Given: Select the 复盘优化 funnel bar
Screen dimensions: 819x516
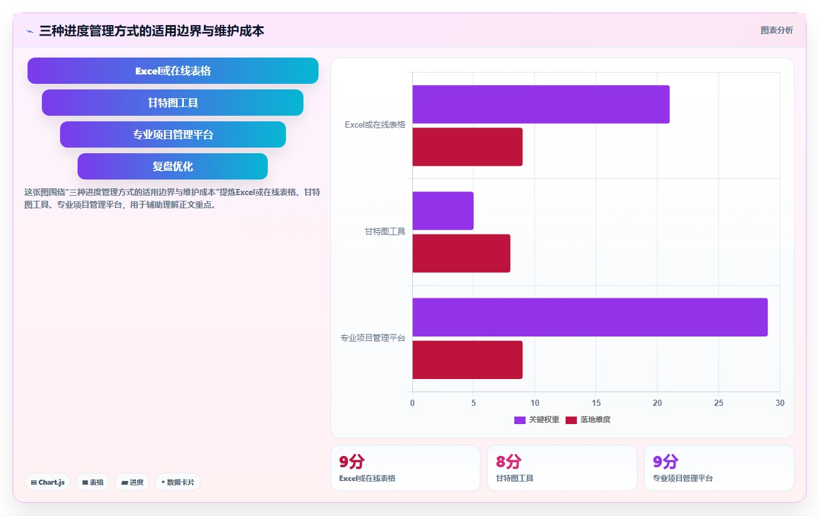Looking at the screenshot, I should coord(173,166).
